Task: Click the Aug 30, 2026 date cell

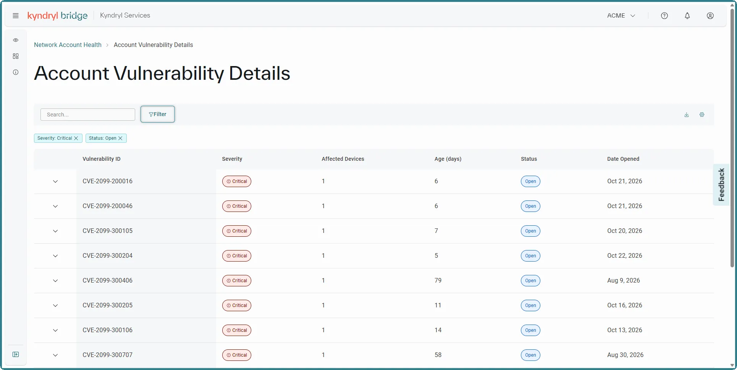Action: pos(625,355)
